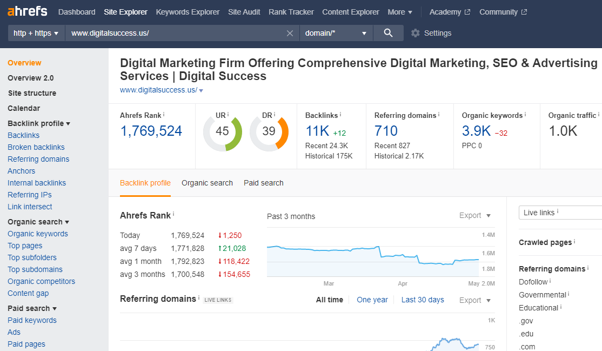
Task: Open Top pages in the sidebar
Action: point(25,246)
